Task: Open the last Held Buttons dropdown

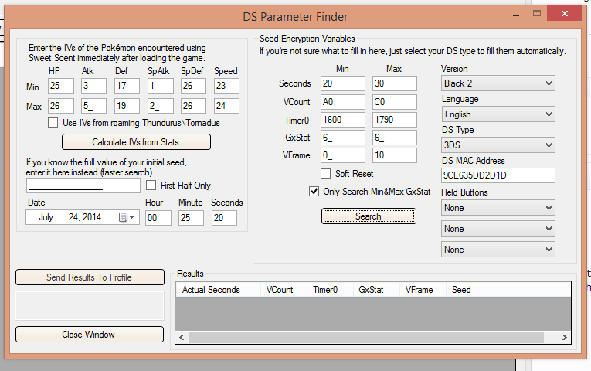Action: tap(498, 250)
